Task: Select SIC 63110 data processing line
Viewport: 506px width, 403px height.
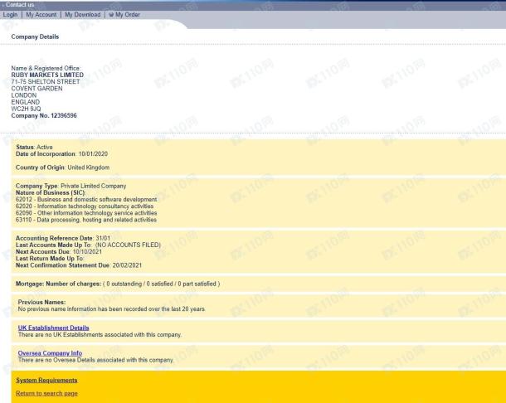Action: click(86, 220)
